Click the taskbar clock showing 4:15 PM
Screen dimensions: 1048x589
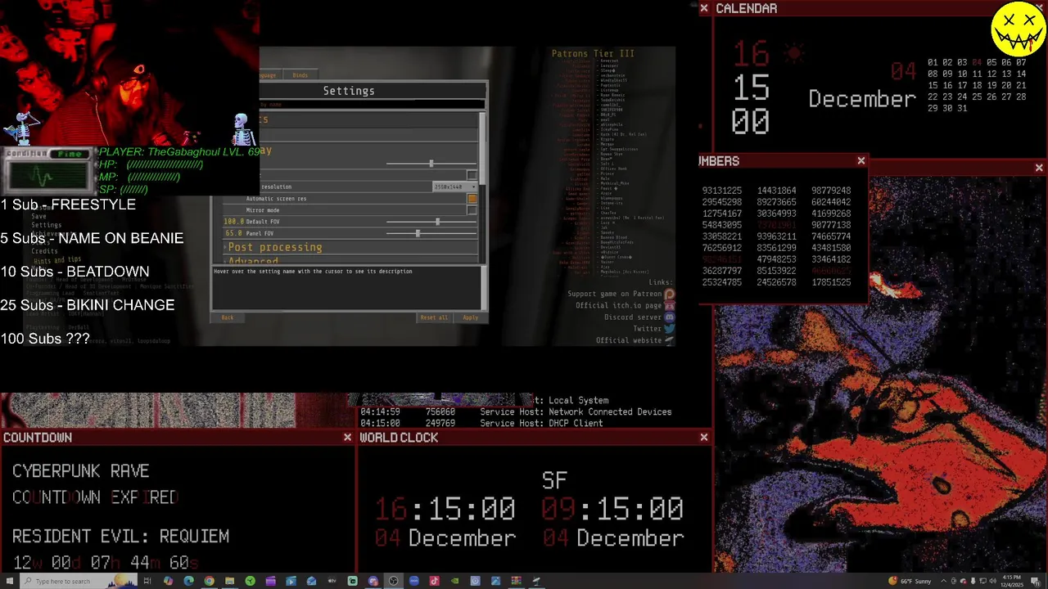1012,581
